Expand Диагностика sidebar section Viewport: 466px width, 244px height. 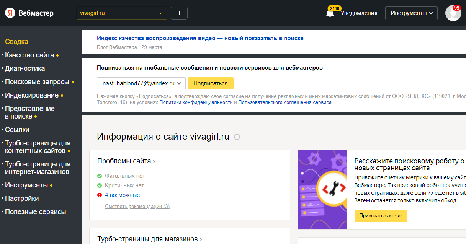click(25, 68)
